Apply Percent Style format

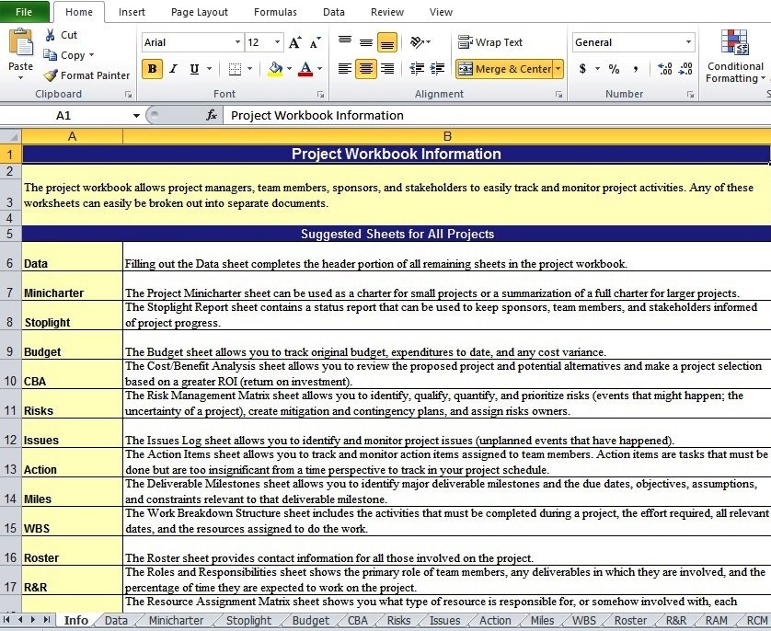pyautogui.click(x=614, y=69)
